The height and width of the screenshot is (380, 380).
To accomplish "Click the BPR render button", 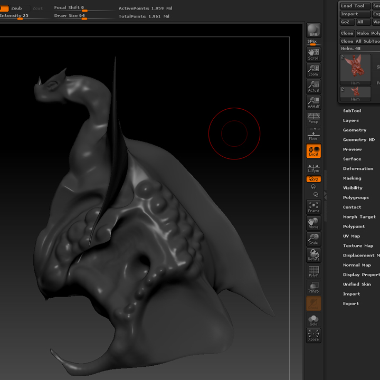I will click(x=313, y=30).
